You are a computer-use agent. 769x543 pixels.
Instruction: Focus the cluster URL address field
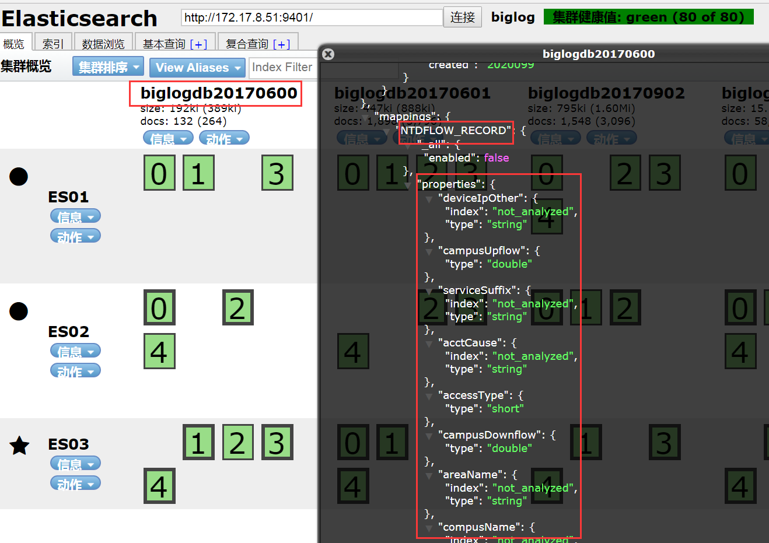coord(312,17)
